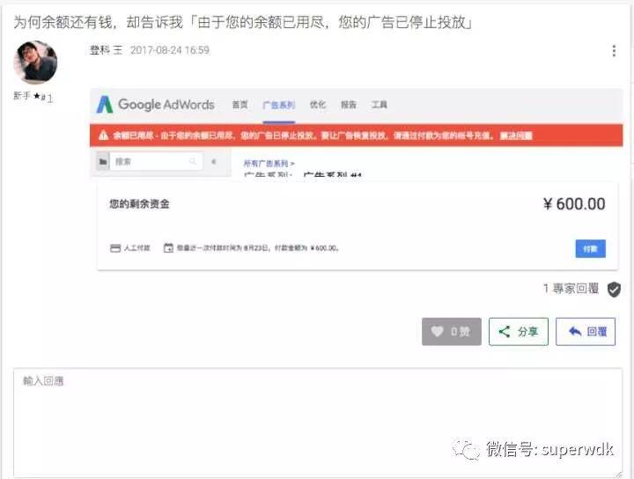Click the 回覆 reply button

pos(586,332)
